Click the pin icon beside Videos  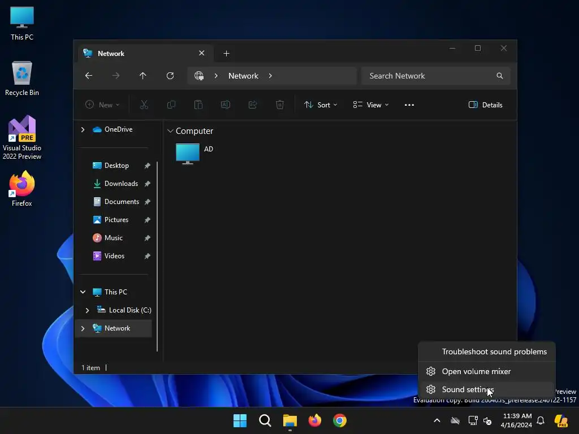(148, 256)
